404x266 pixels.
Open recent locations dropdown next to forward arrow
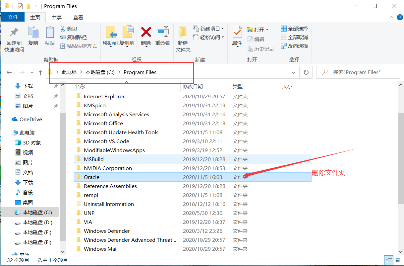pos(32,72)
